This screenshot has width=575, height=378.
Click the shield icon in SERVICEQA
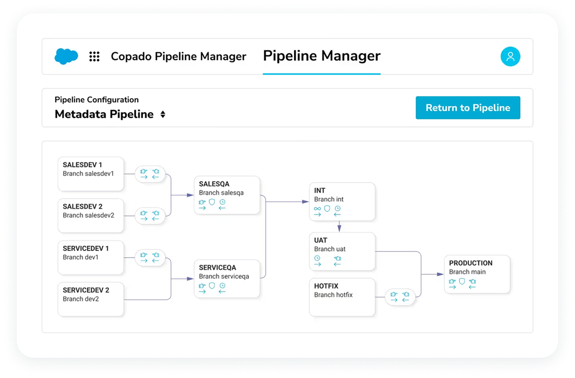click(212, 286)
